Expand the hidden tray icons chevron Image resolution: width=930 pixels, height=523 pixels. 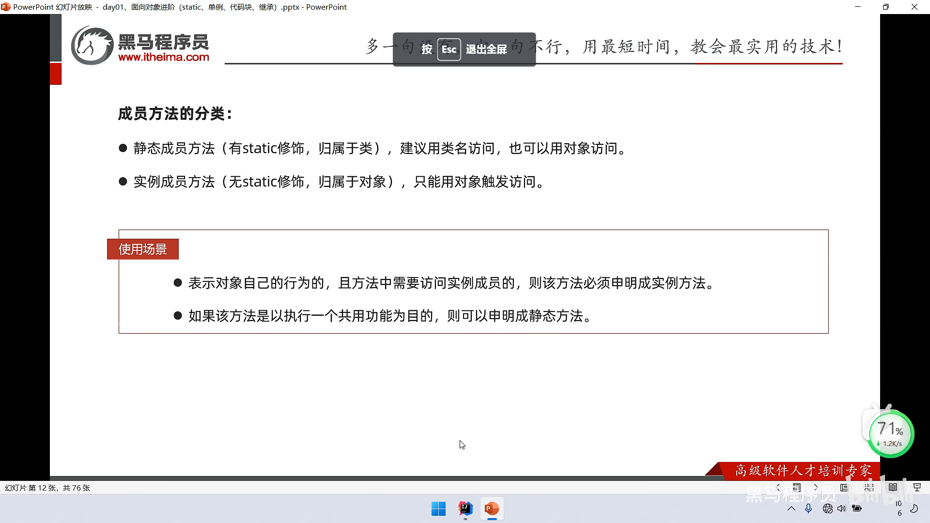coord(791,508)
